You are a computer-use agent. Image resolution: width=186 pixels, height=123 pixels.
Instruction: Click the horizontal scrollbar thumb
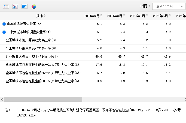(x=43, y=100)
